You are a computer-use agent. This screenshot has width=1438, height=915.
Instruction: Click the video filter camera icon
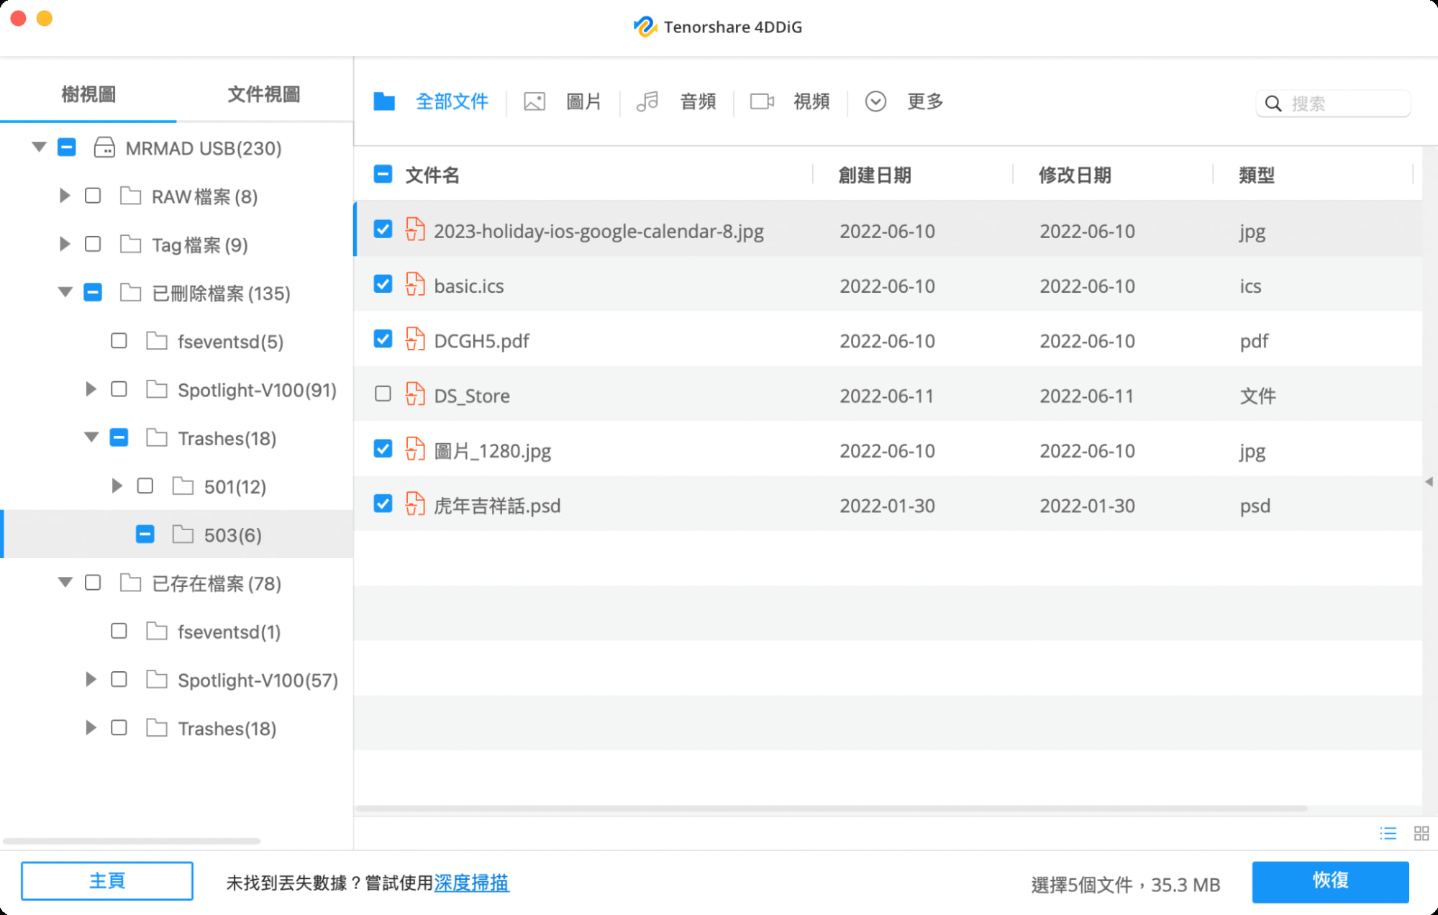pyautogui.click(x=762, y=101)
